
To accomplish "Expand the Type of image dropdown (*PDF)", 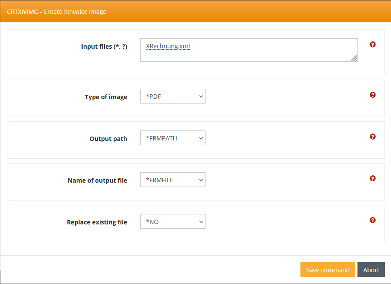I will (x=172, y=97).
